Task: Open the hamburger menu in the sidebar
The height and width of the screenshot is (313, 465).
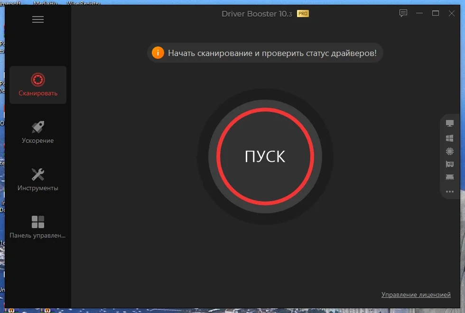Action: tap(38, 19)
